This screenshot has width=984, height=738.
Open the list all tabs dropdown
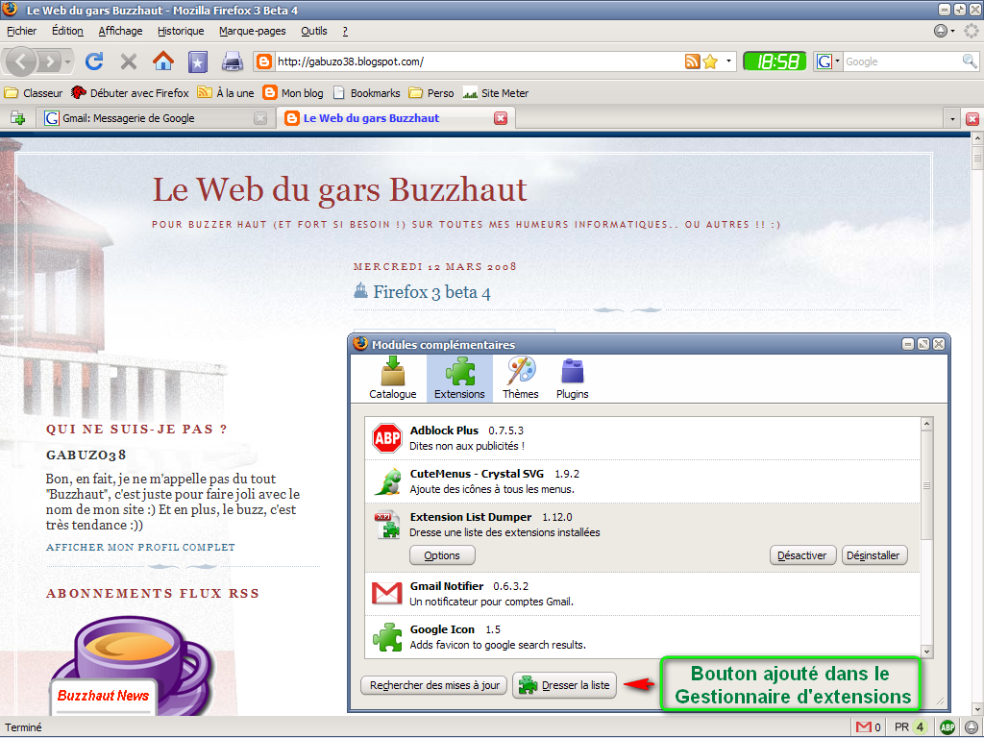pos(952,118)
